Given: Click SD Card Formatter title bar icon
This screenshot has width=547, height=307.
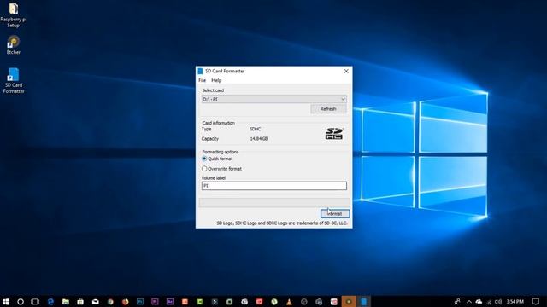Looking at the screenshot, I should (x=200, y=71).
